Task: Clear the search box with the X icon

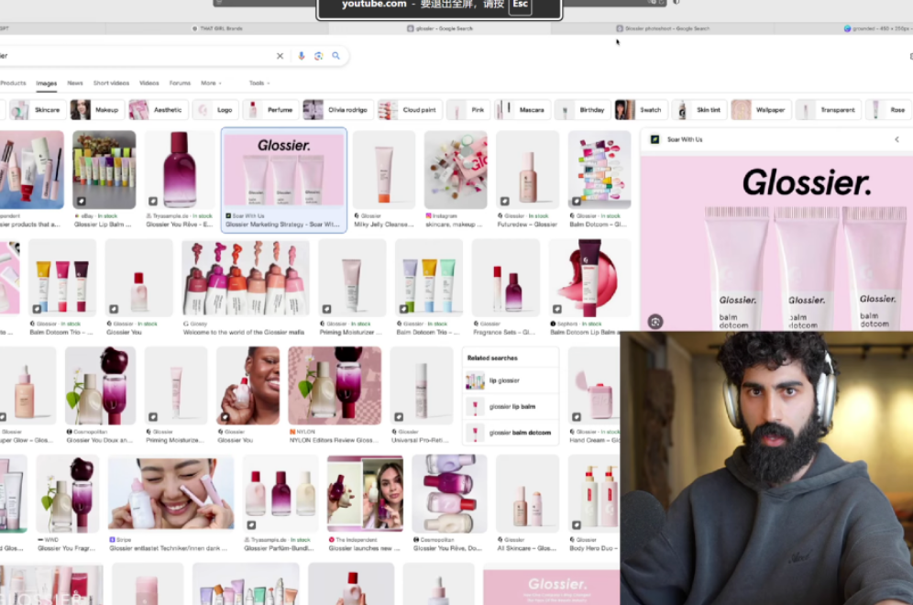Action: pyautogui.click(x=280, y=56)
